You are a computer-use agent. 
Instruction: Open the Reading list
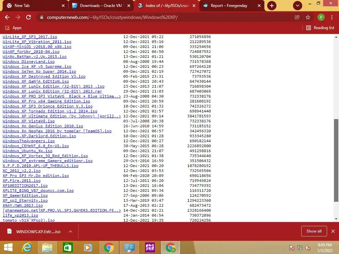(x=320, y=28)
